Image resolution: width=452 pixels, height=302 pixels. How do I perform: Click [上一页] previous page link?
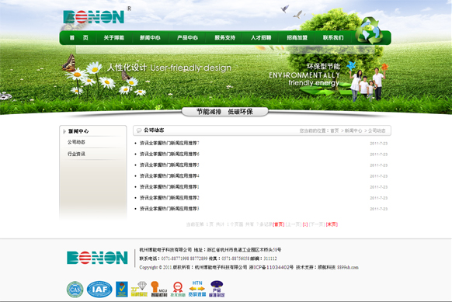(294, 224)
